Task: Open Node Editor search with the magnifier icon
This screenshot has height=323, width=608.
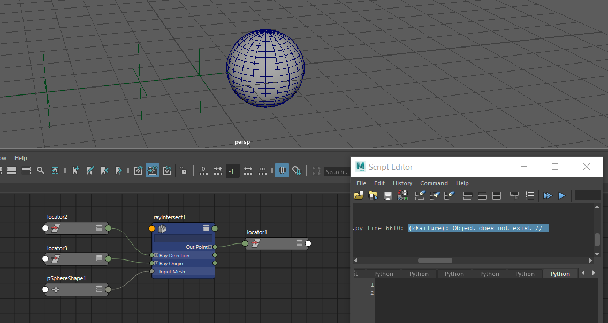Action: click(40, 170)
